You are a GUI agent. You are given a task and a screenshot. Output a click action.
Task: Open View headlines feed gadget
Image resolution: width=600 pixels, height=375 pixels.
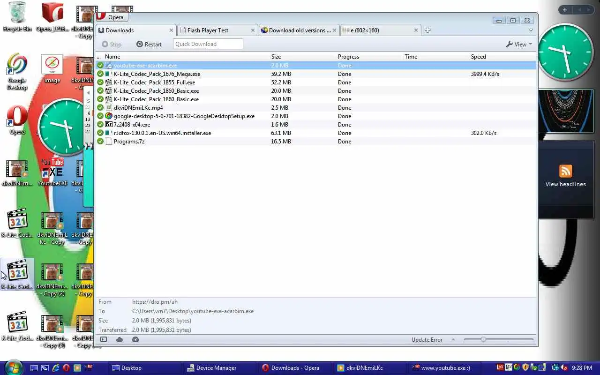pos(566,179)
